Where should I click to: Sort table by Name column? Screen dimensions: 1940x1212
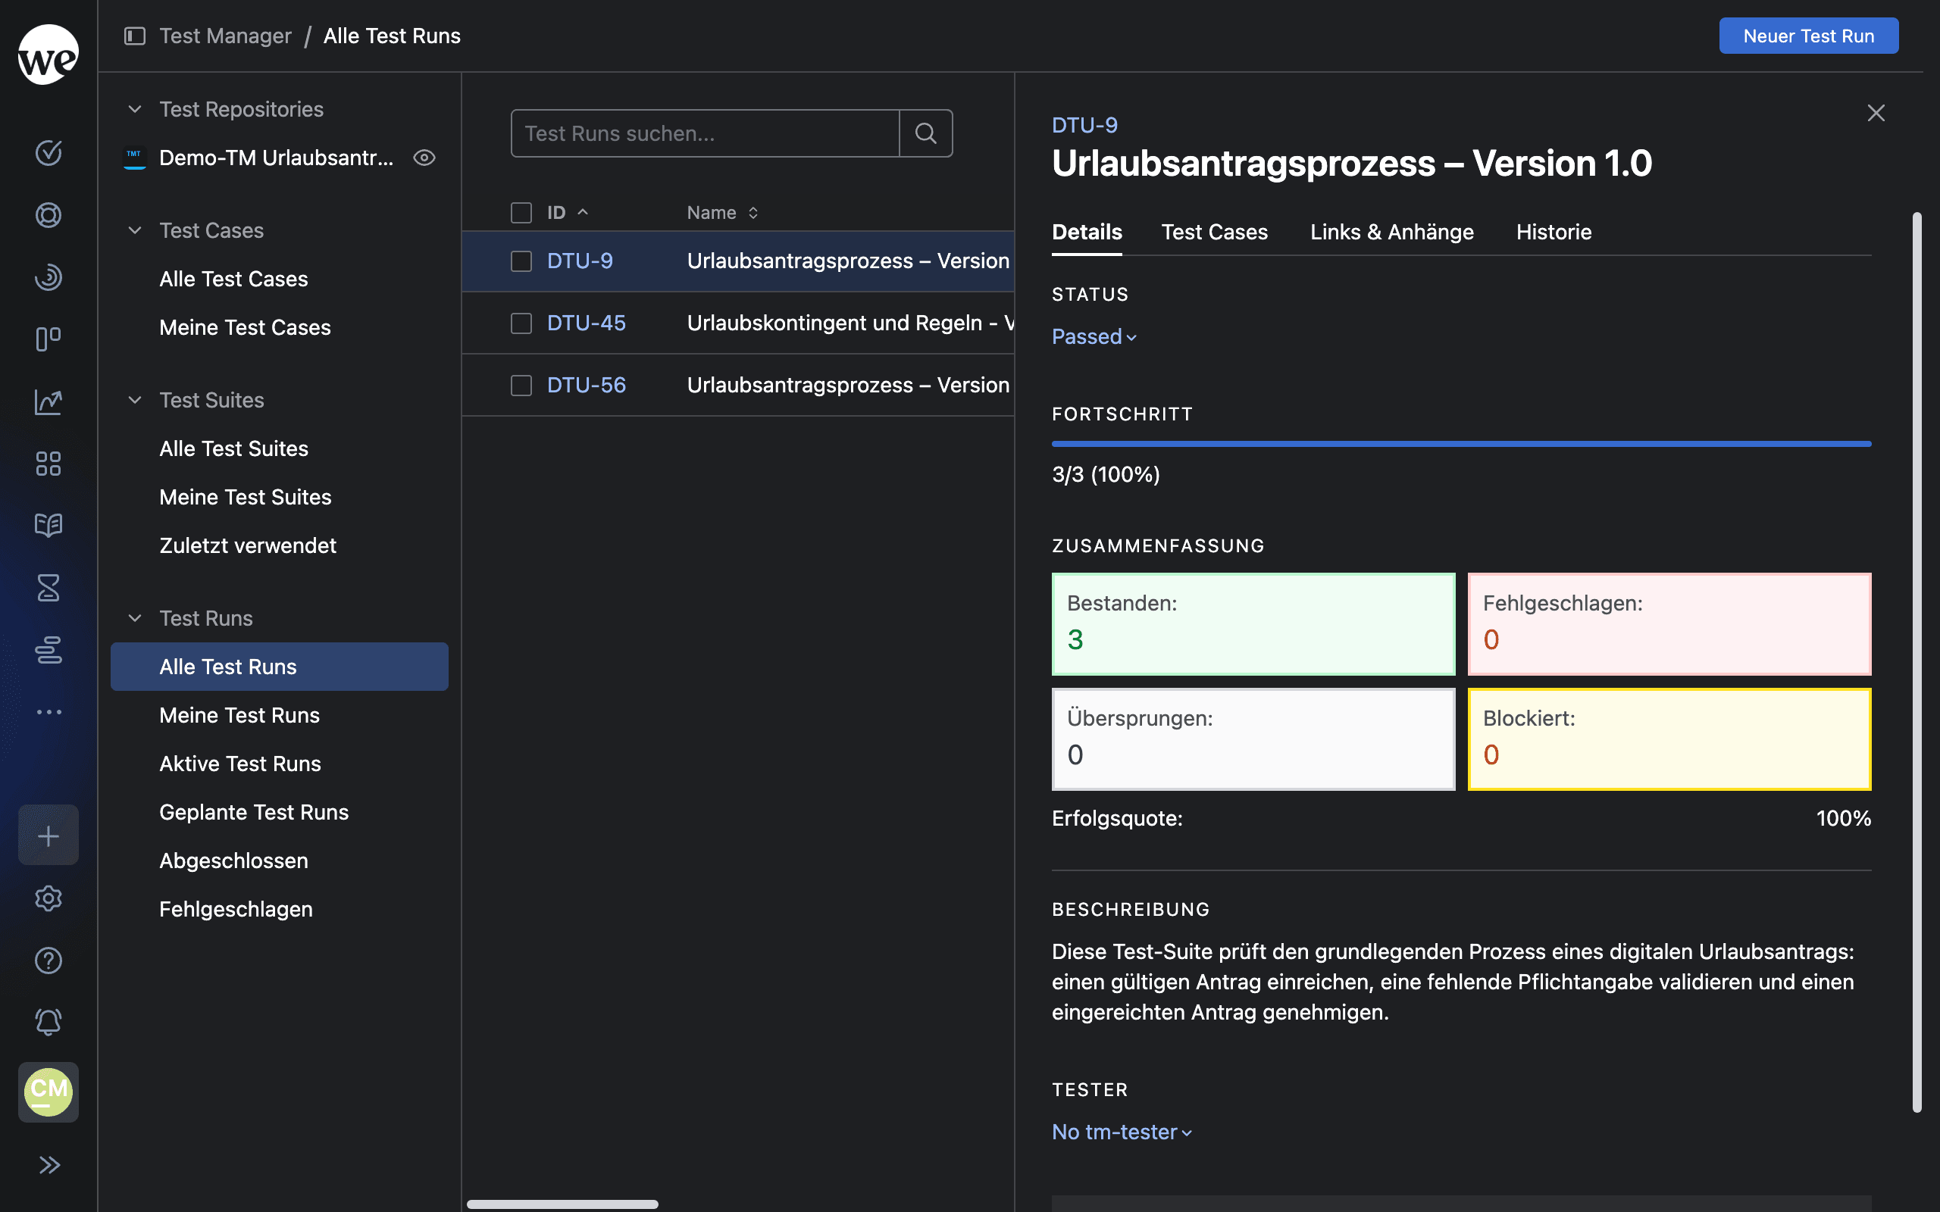click(x=722, y=212)
